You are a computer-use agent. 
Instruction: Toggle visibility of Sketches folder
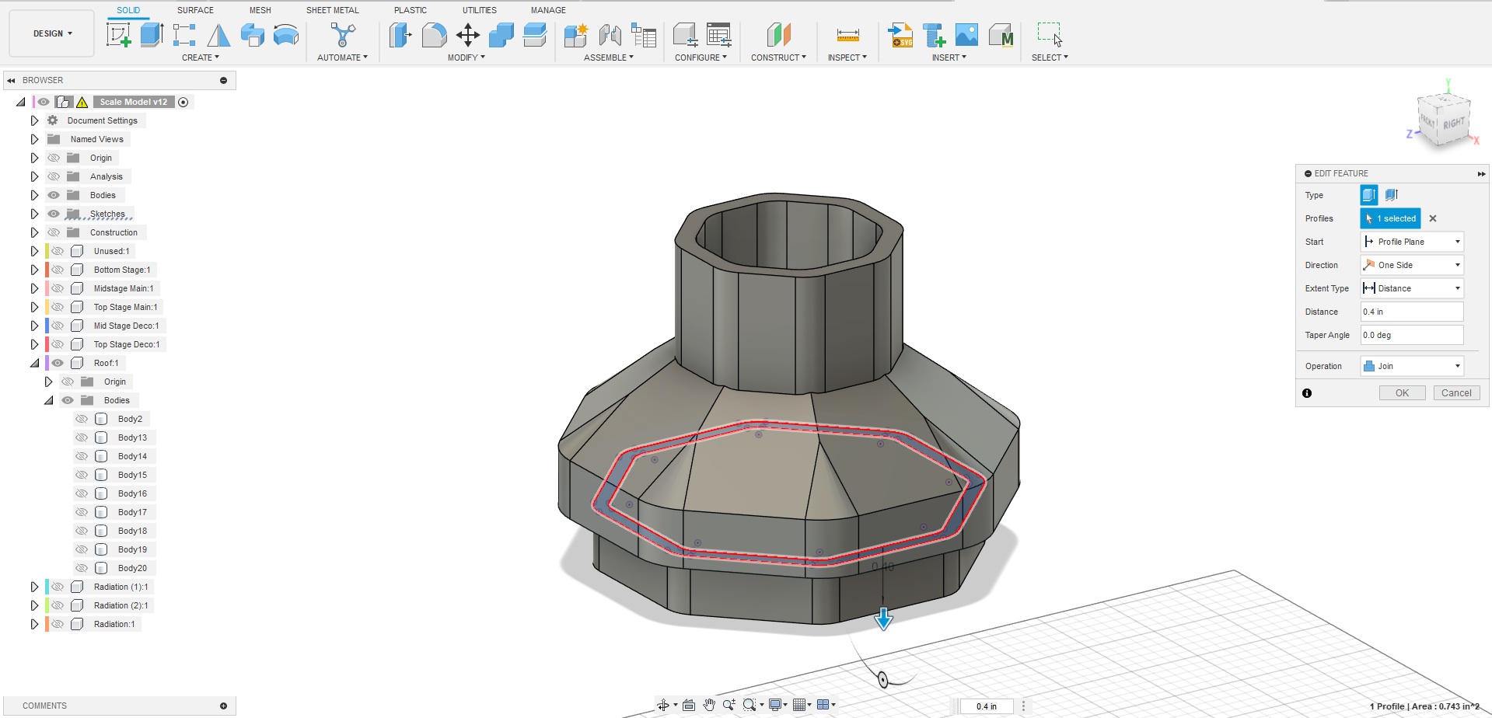click(x=54, y=214)
